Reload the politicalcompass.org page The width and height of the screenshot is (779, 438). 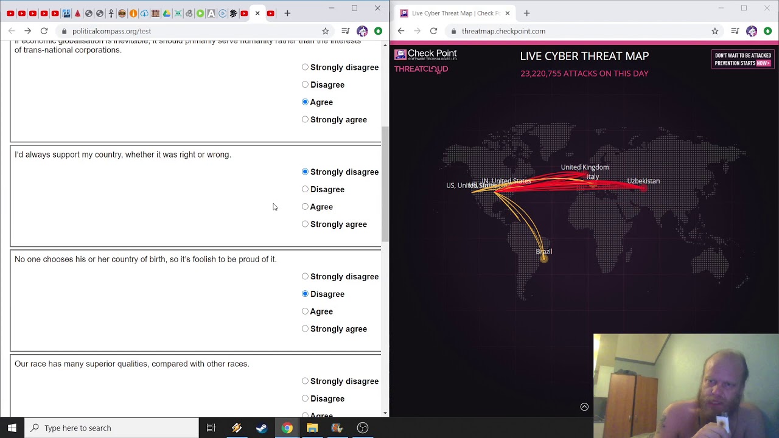click(x=44, y=31)
